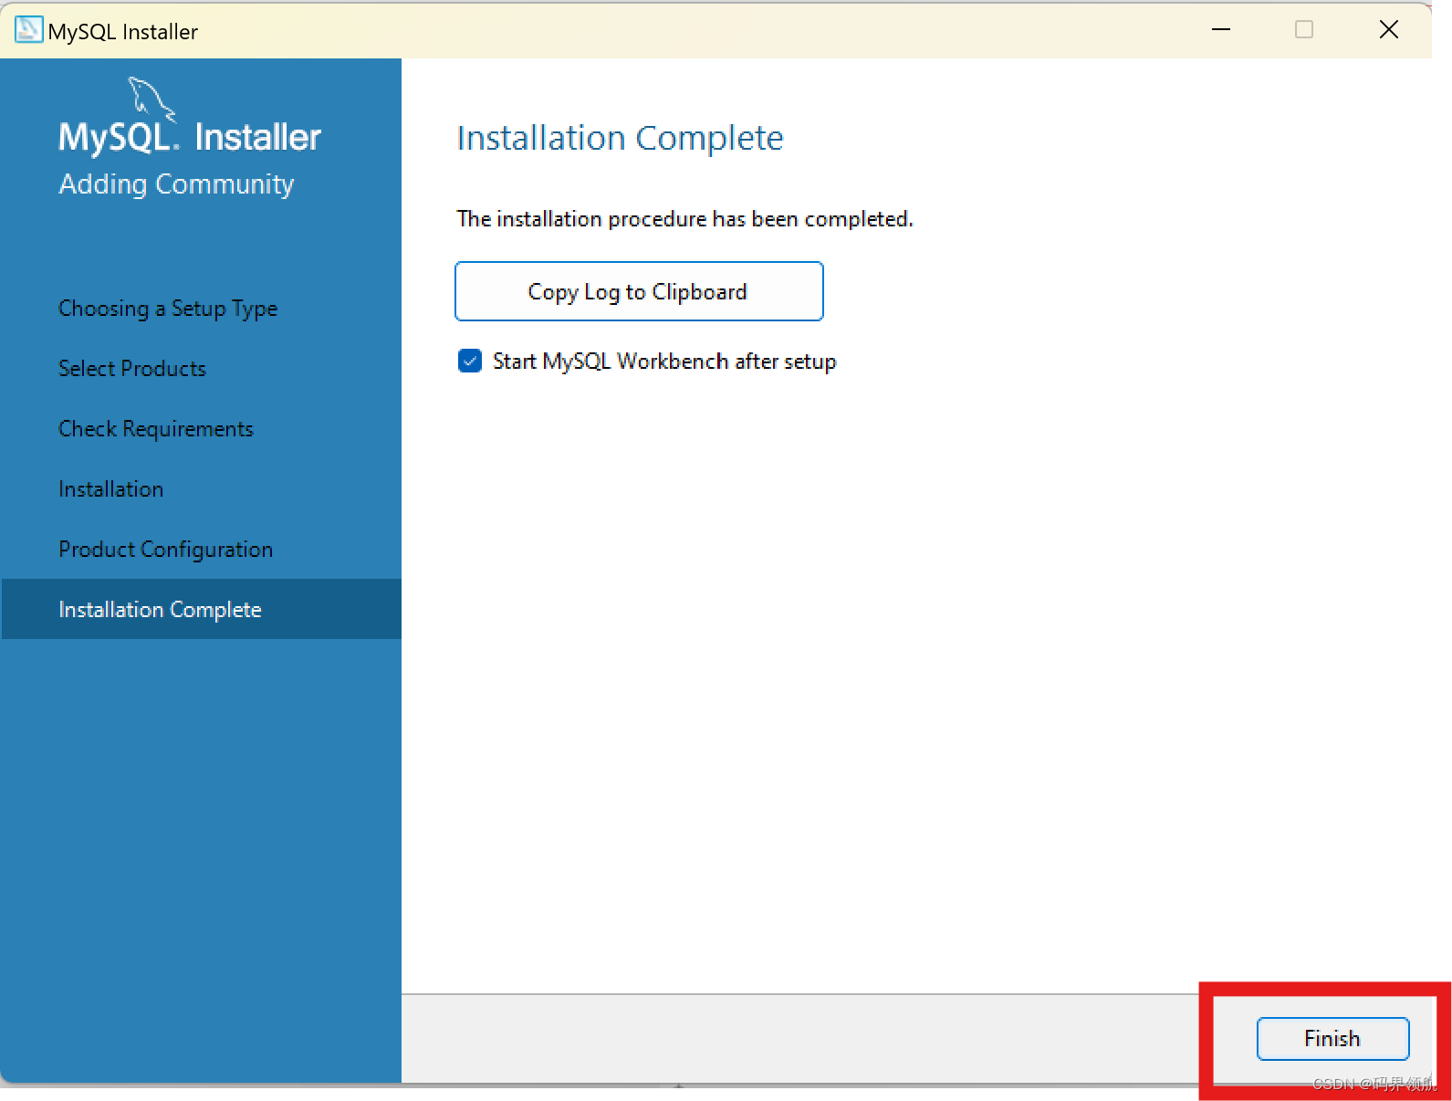The height and width of the screenshot is (1101, 1452).
Task: Click the 'Adding Community' subtitle
Action: (176, 184)
